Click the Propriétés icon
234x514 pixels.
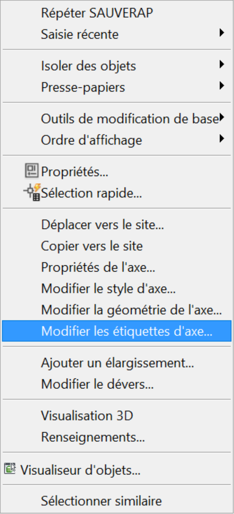point(32,171)
